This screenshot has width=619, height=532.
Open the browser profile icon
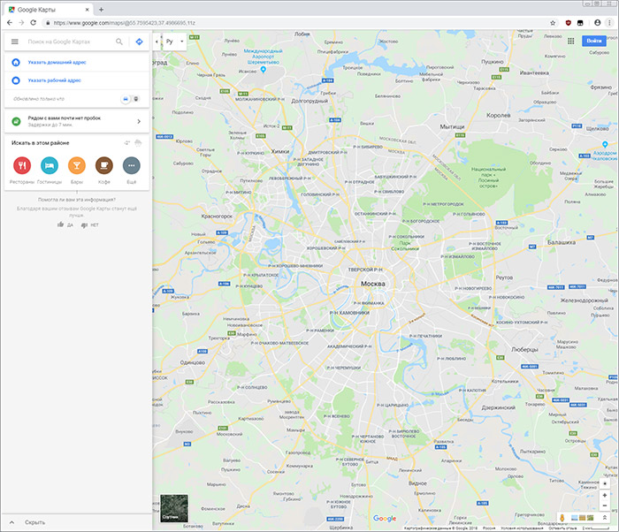coord(597,23)
